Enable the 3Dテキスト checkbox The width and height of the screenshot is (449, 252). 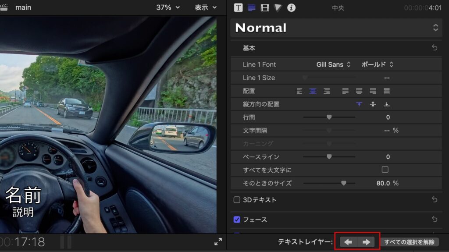(237, 200)
